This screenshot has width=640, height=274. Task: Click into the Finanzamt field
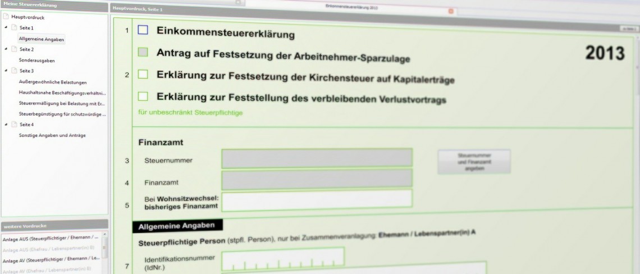[317, 180]
